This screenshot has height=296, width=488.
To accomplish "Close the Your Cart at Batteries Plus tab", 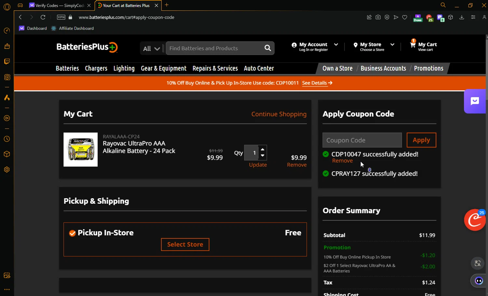I will click(x=156, y=5).
